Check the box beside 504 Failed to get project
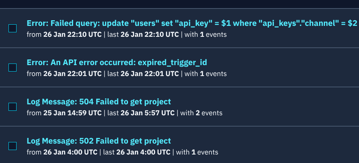 [13, 107]
